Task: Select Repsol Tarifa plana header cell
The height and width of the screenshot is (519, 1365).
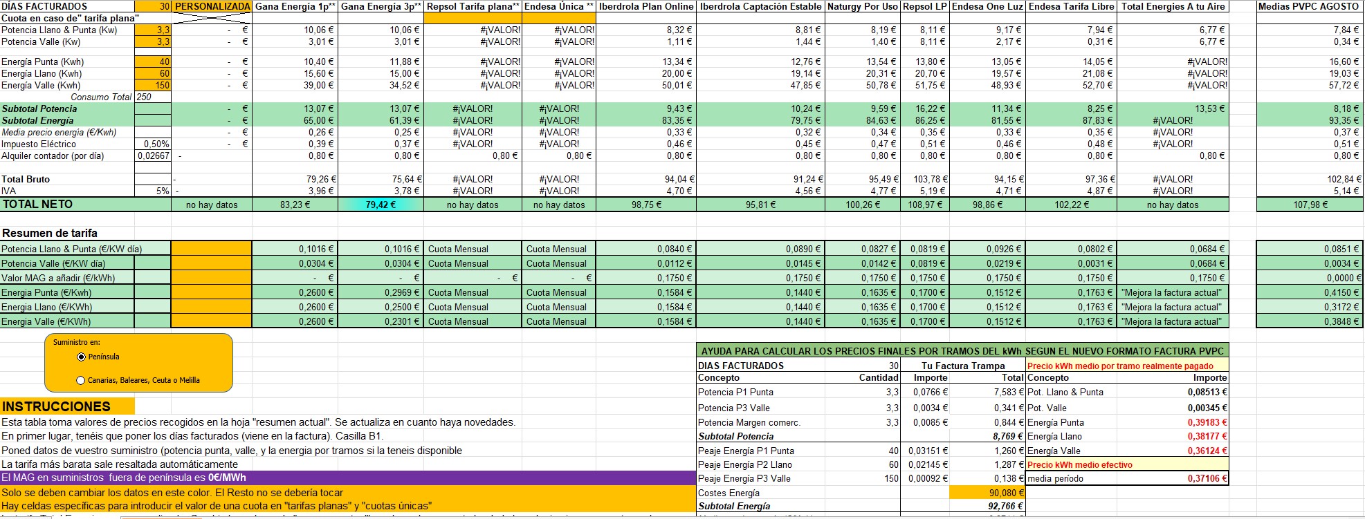Action: pos(473,6)
